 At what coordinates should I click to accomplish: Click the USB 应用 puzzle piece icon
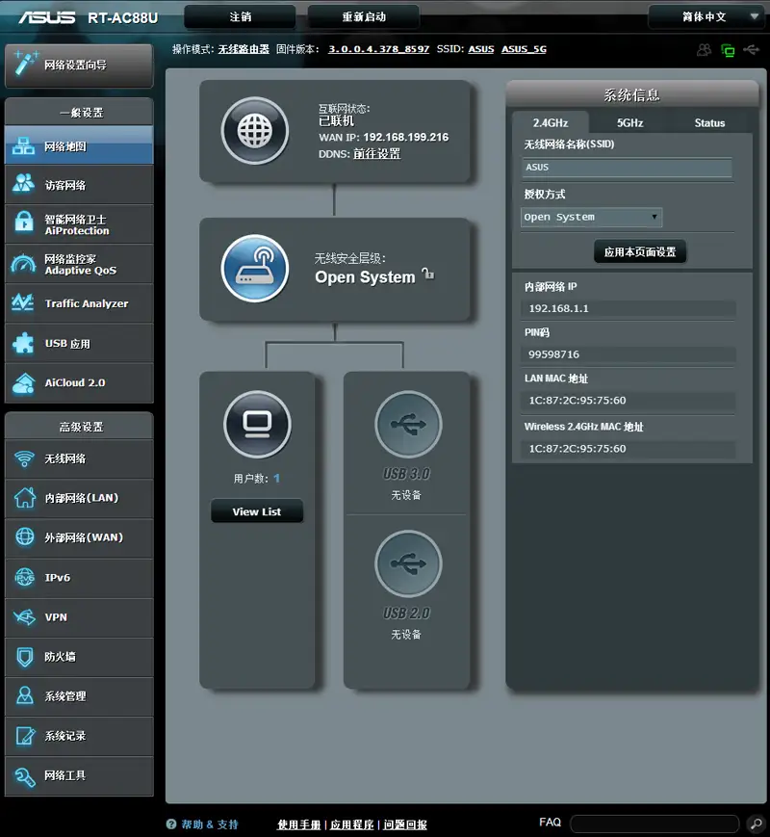[x=23, y=343]
